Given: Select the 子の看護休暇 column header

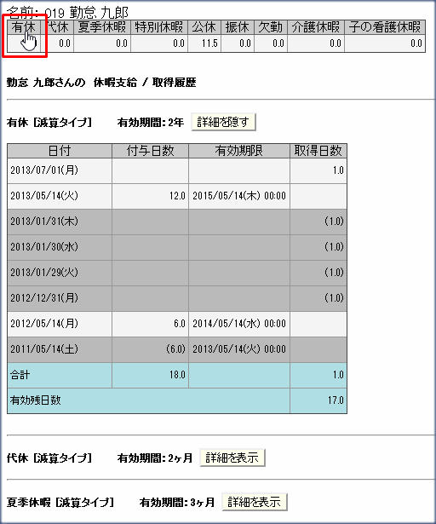Looking at the screenshot, I should point(385,27).
